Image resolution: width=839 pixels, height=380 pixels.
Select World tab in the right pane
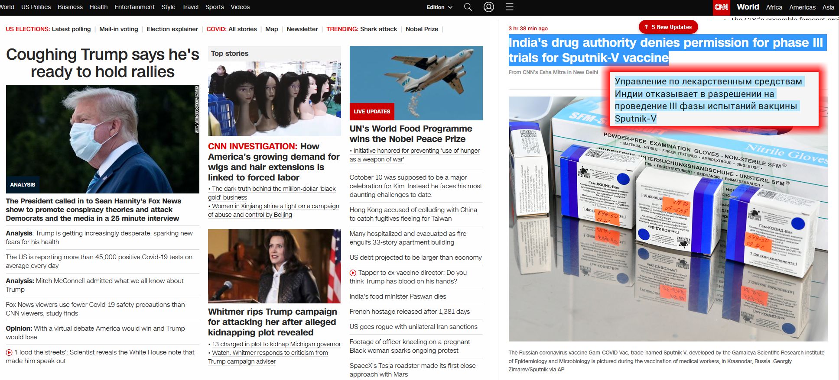[748, 7]
